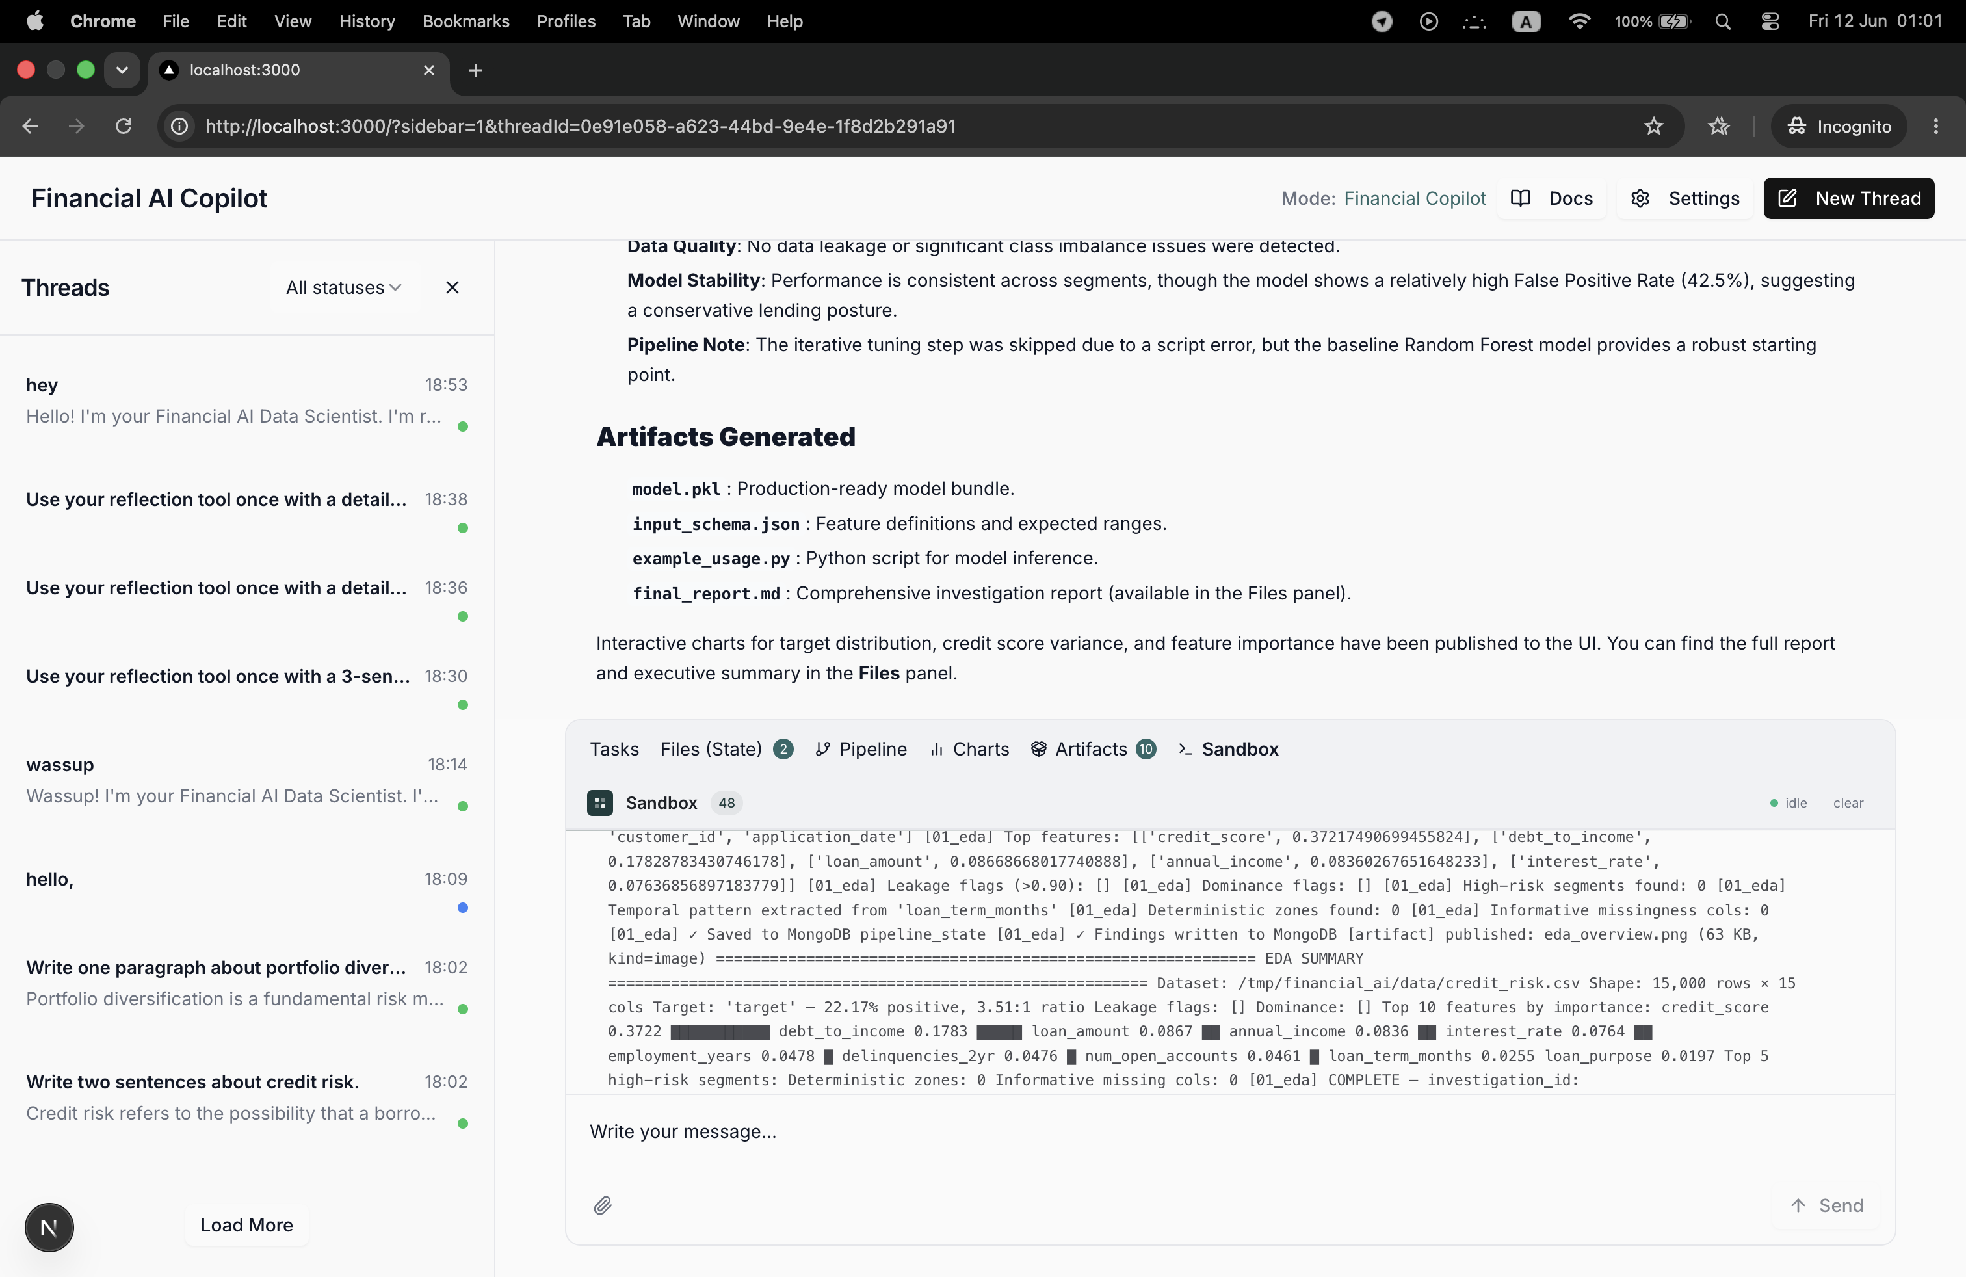Open the File menu

175,21
